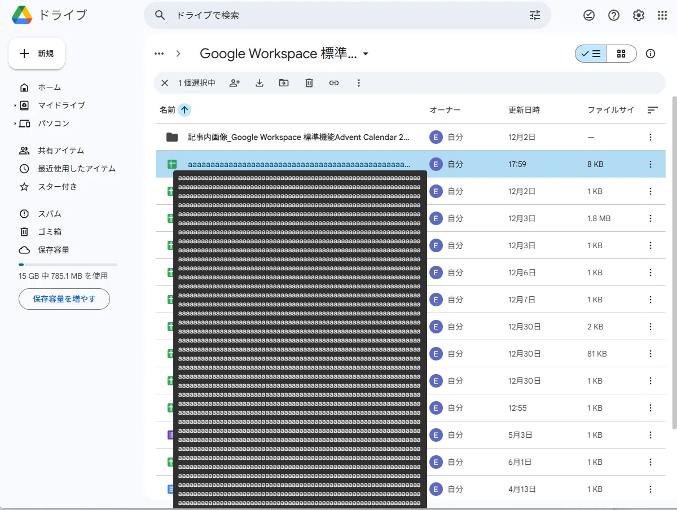
Task: Move selected file to trash
Action: (309, 83)
